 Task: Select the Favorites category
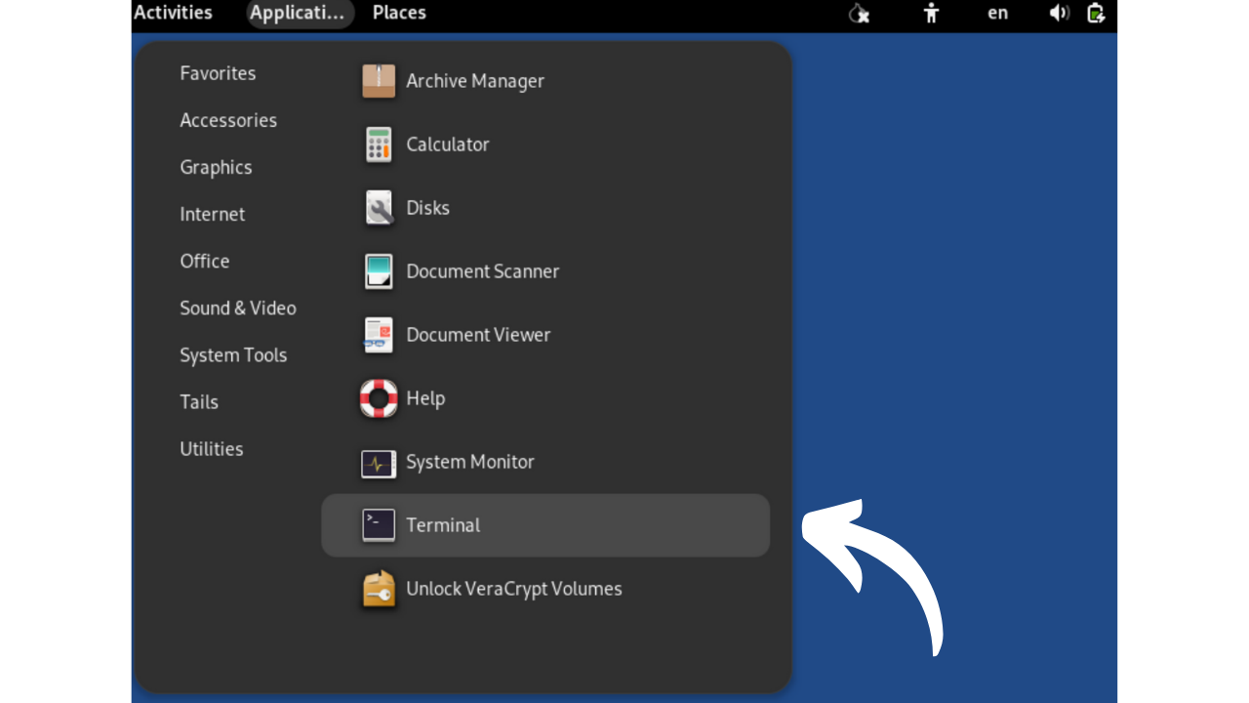[218, 73]
